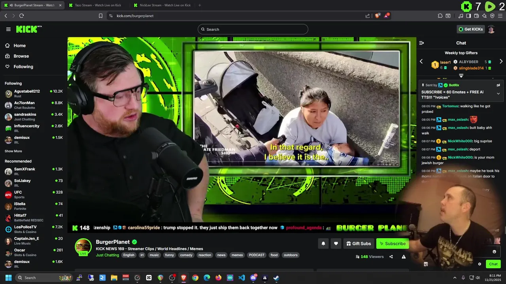Open sandraskins channel in Following list
The height and width of the screenshot is (284, 506).
(34, 116)
